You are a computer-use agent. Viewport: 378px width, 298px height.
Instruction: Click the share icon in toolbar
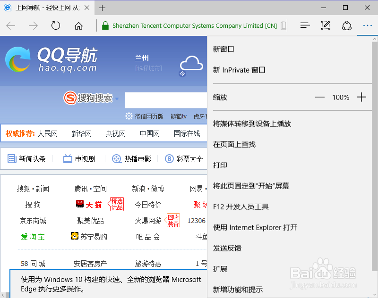tap(347, 25)
